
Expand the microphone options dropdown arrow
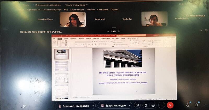[93, 106]
